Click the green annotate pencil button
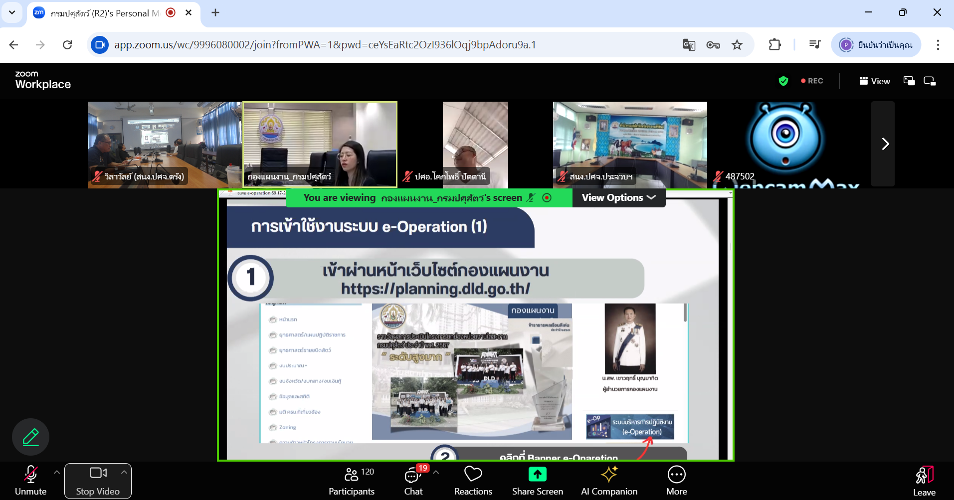Screen dimensions: 954x500 31,437
